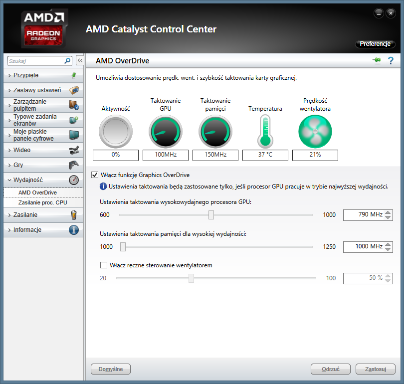The image size is (404, 384).
Task: Click the Zastosuj apply button
Action: [x=376, y=369]
